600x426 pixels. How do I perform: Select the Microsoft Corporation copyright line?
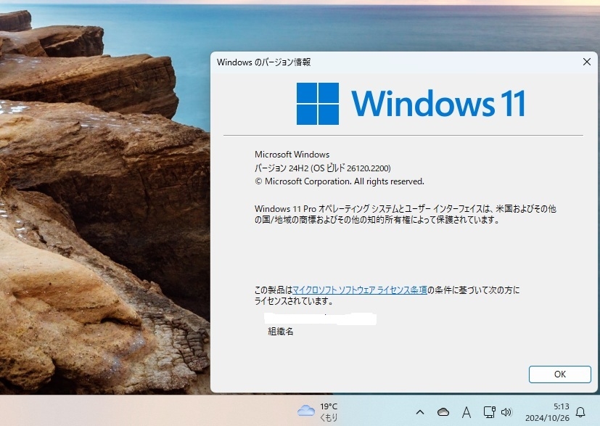coord(340,181)
